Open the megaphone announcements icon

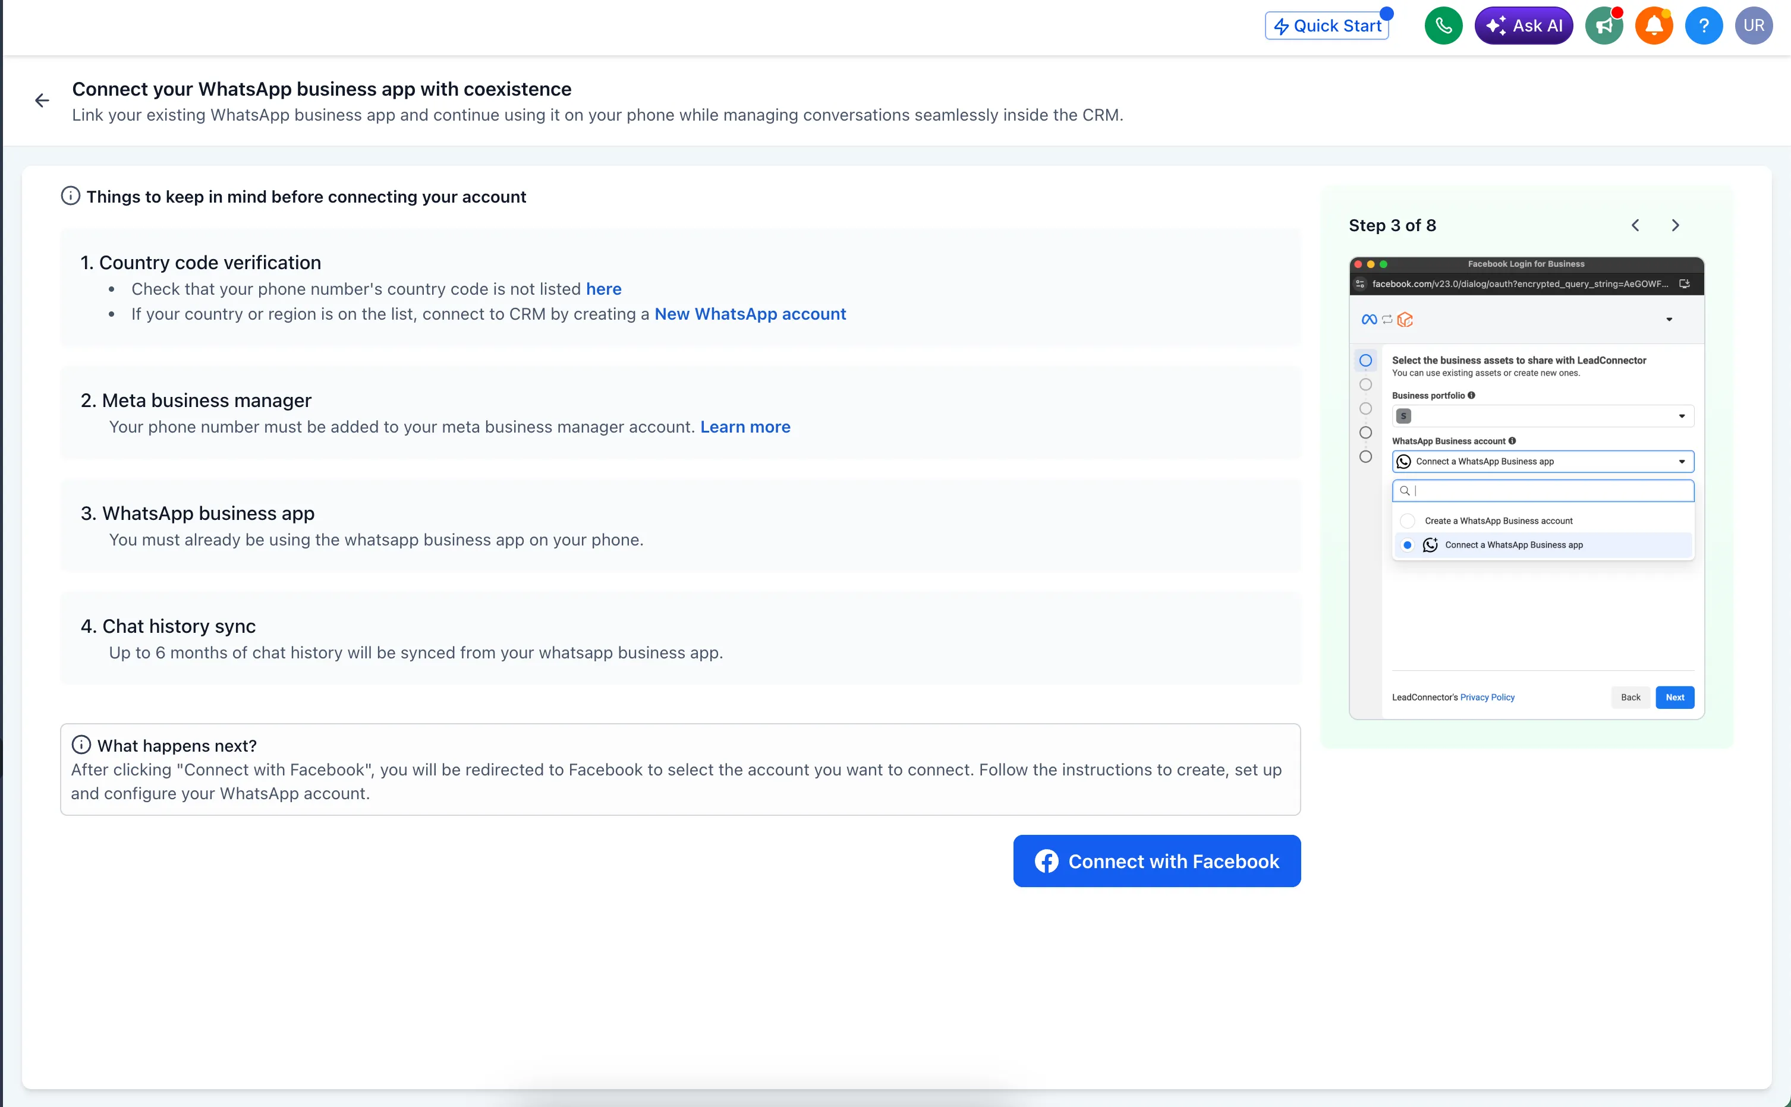click(1604, 26)
